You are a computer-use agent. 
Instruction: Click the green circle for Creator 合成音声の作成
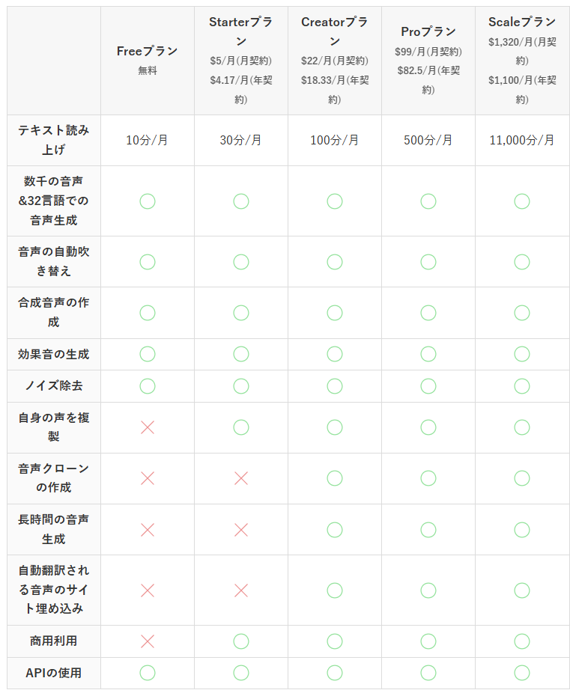click(335, 313)
